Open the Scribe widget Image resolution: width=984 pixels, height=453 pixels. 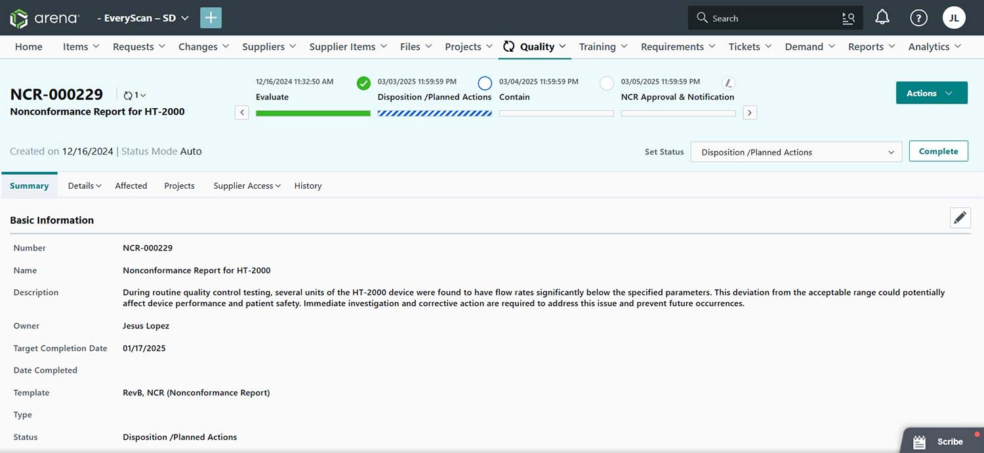coord(942,441)
